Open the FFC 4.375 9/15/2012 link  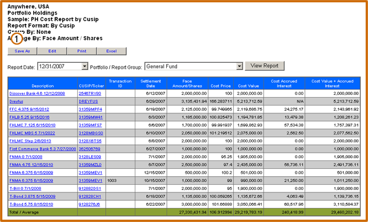pos(29,109)
